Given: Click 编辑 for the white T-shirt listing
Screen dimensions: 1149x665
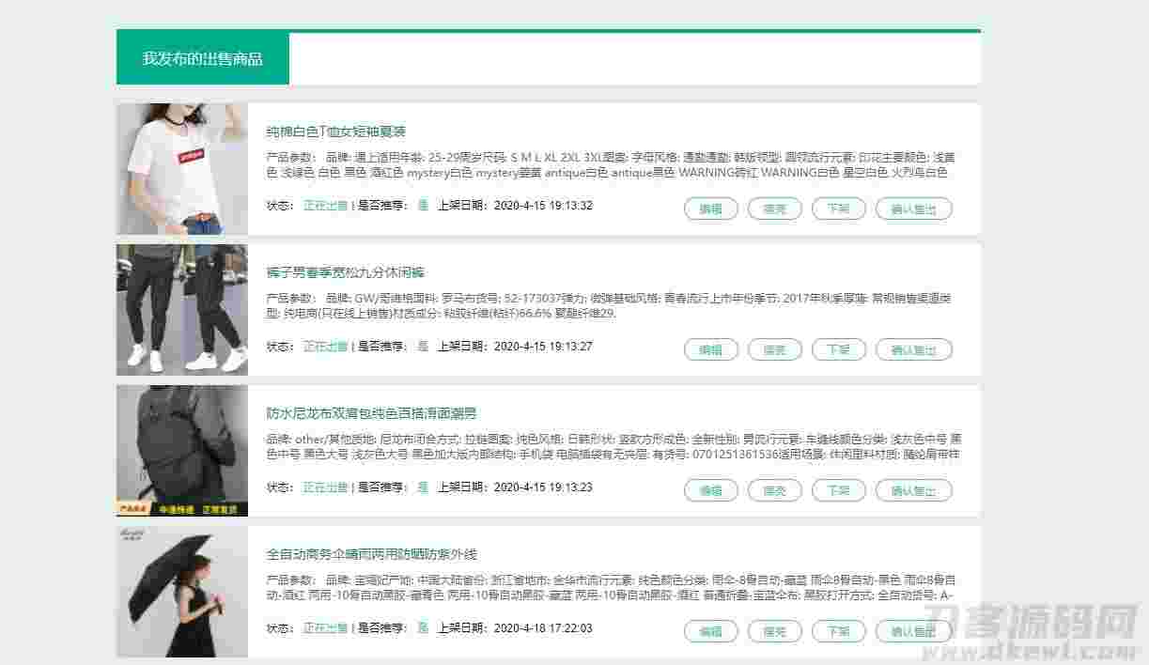Looking at the screenshot, I should point(711,209).
